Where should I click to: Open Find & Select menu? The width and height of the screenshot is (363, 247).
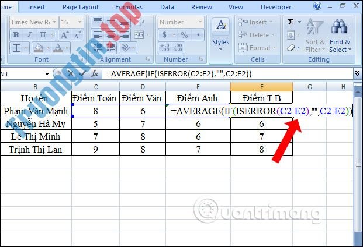point(340,36)
